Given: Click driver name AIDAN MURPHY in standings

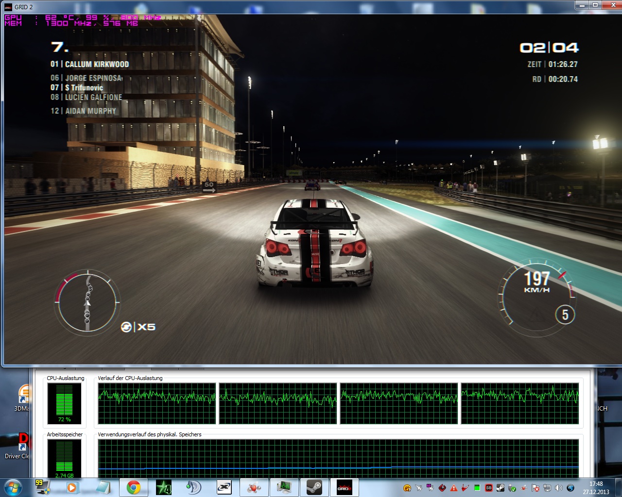Looking at the screenshot, I should [91, 111].
